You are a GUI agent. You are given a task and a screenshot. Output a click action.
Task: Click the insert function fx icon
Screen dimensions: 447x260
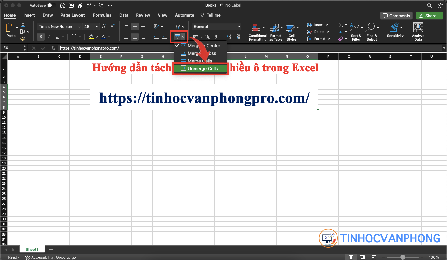tap(53, 48)
